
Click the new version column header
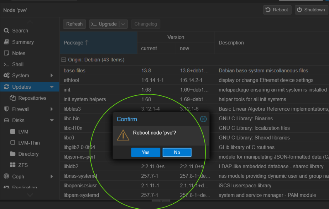195,48
